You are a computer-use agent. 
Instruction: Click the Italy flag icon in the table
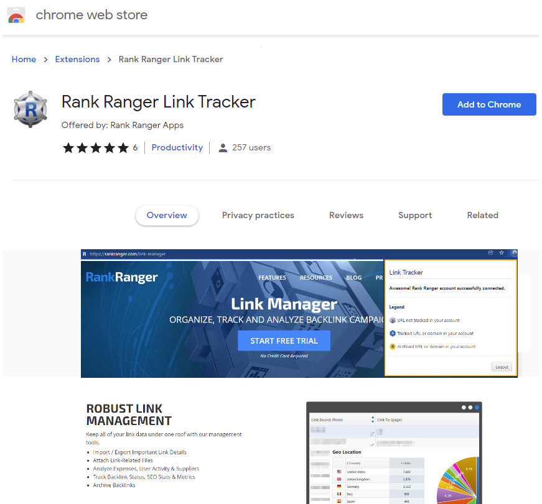(339, 493)
